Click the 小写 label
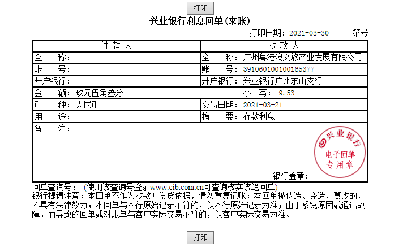 click(x=257, y=93)
